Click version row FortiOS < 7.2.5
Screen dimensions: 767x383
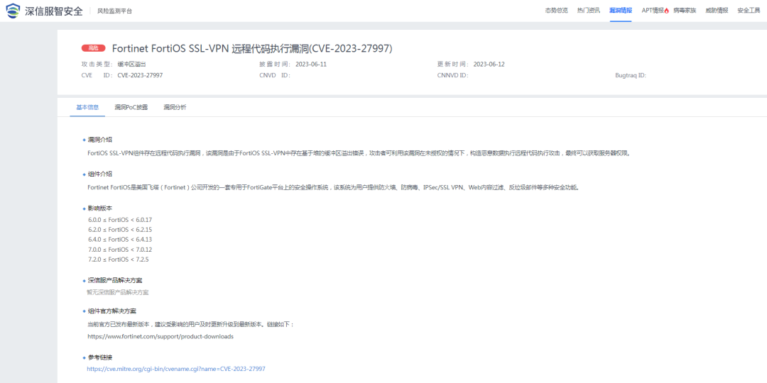(x=119, y=260)
